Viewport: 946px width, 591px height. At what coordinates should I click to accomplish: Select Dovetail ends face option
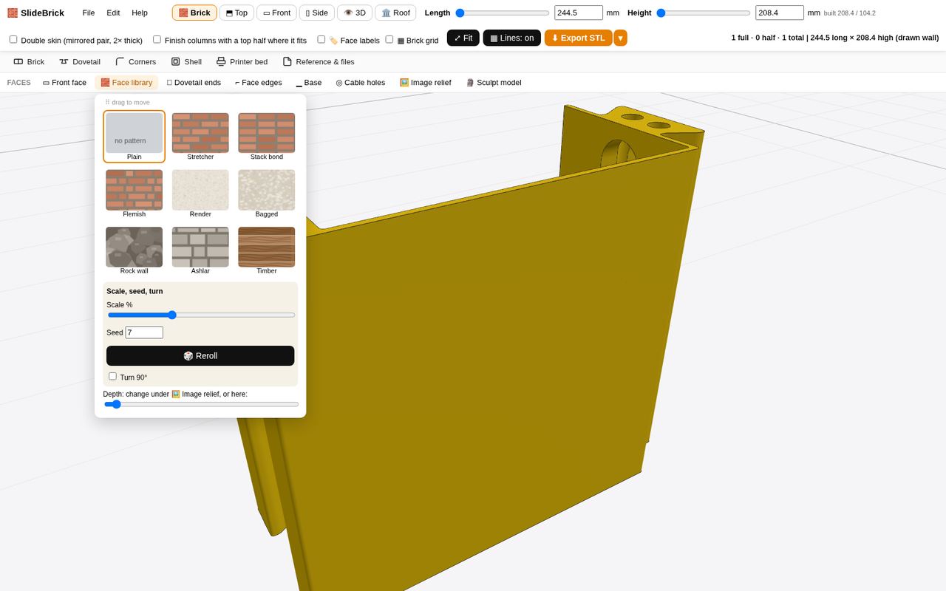[194, 83]
